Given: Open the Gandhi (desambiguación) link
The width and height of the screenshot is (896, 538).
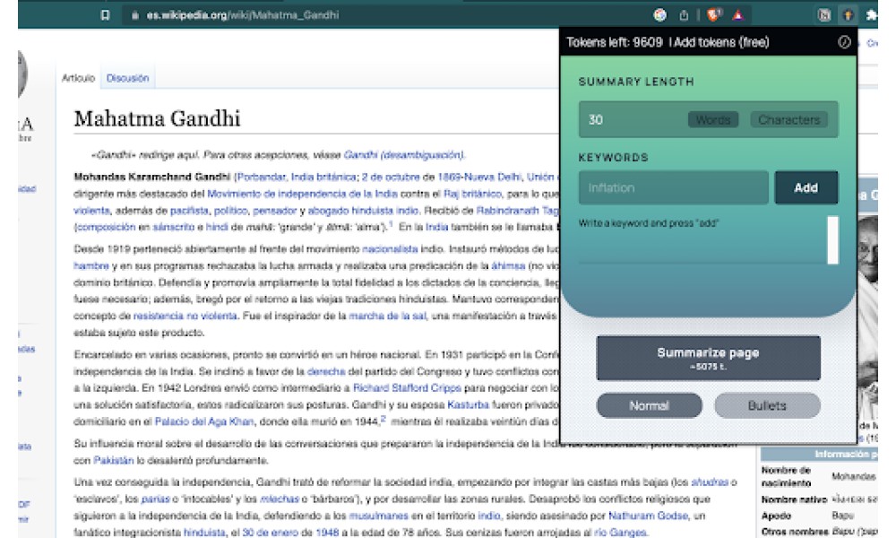Looking at the screenshot, I should pyautogui.click(x=404, y=155).
